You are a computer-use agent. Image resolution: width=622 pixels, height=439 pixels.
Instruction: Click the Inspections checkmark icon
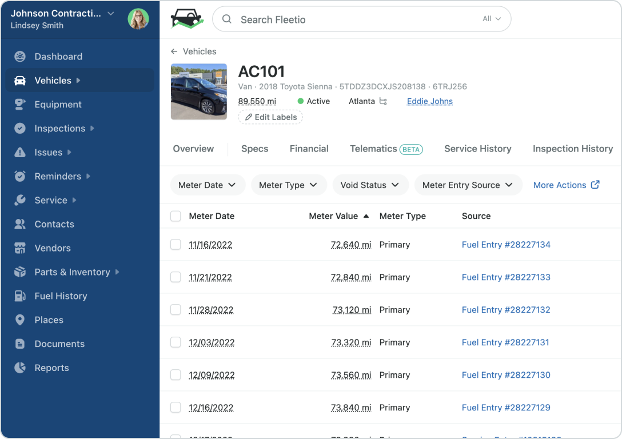pos(20,129)
